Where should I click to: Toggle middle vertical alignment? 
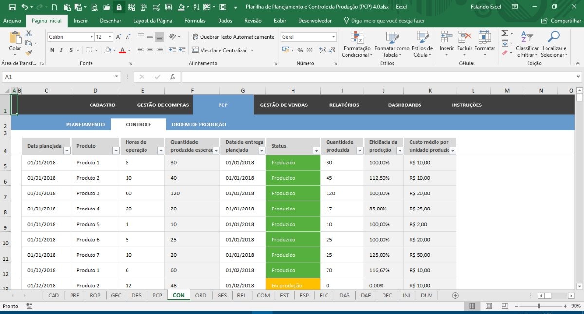tap(150, 37)
